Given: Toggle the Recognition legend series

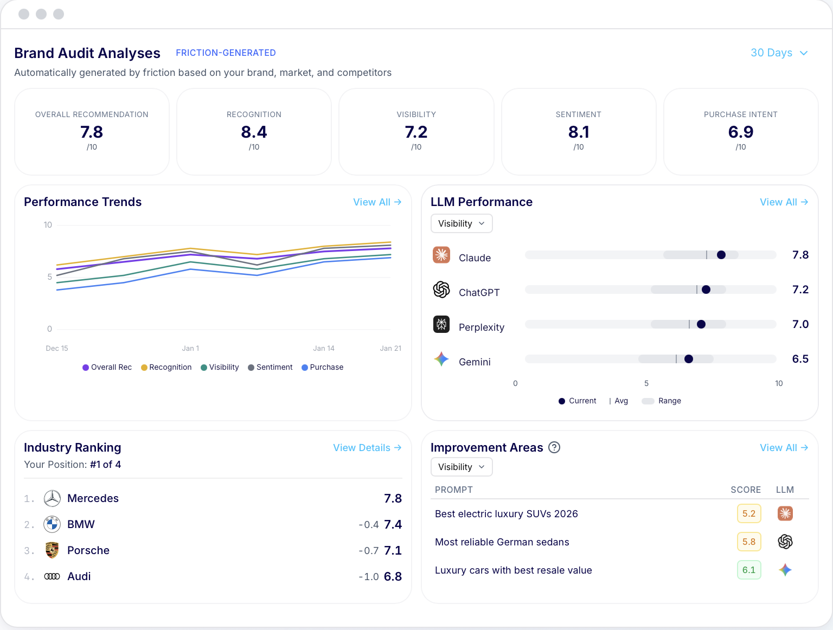Looking at the screenshot, I should click(x=166, y=367).
